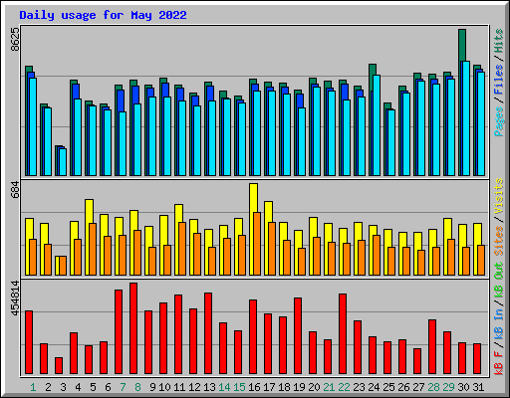
Task: Click the tallest yellow Visits bar, day 16
Action: [253, 198]
